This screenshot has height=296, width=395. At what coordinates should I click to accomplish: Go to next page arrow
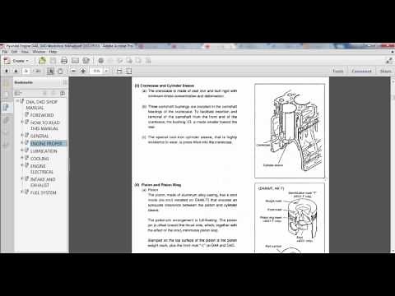coord(16,71)
